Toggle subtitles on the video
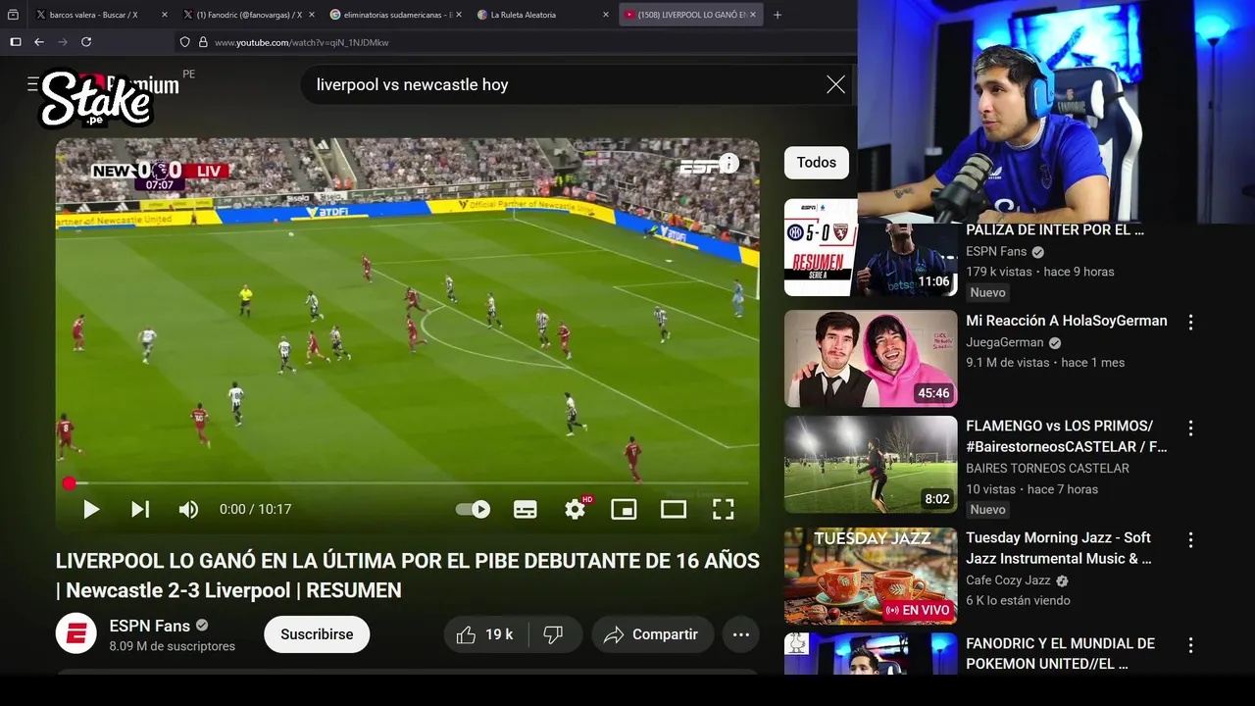Viewport: 1255px width, 706px height. (x=526, y=509)
